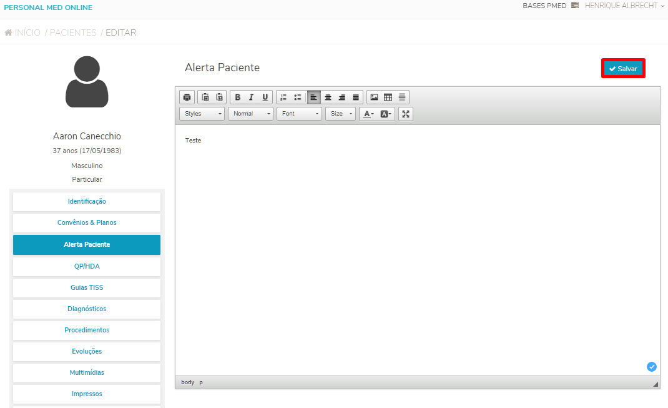Image resolution: width=668 pixels, height=408 pixels.
Task: Click the Salvar button
Action: point(623,69)
